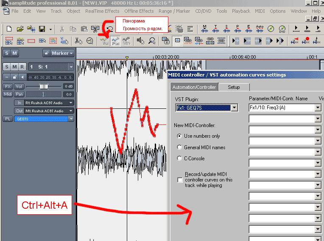Toggle the track 1 lock padlock
Screen dimensions: 324x241
(14, 77)
